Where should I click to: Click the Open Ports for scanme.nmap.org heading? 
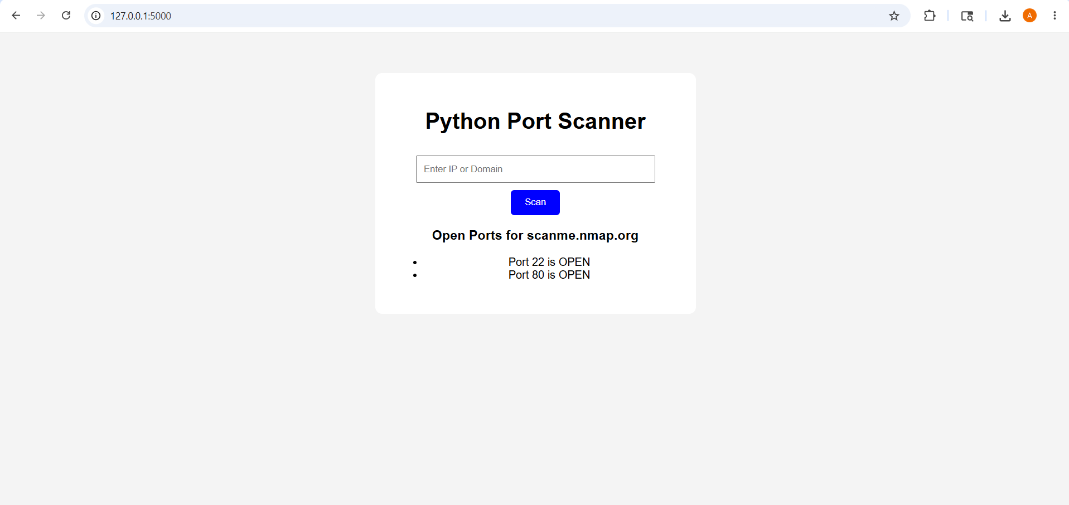tap(535, 235)
